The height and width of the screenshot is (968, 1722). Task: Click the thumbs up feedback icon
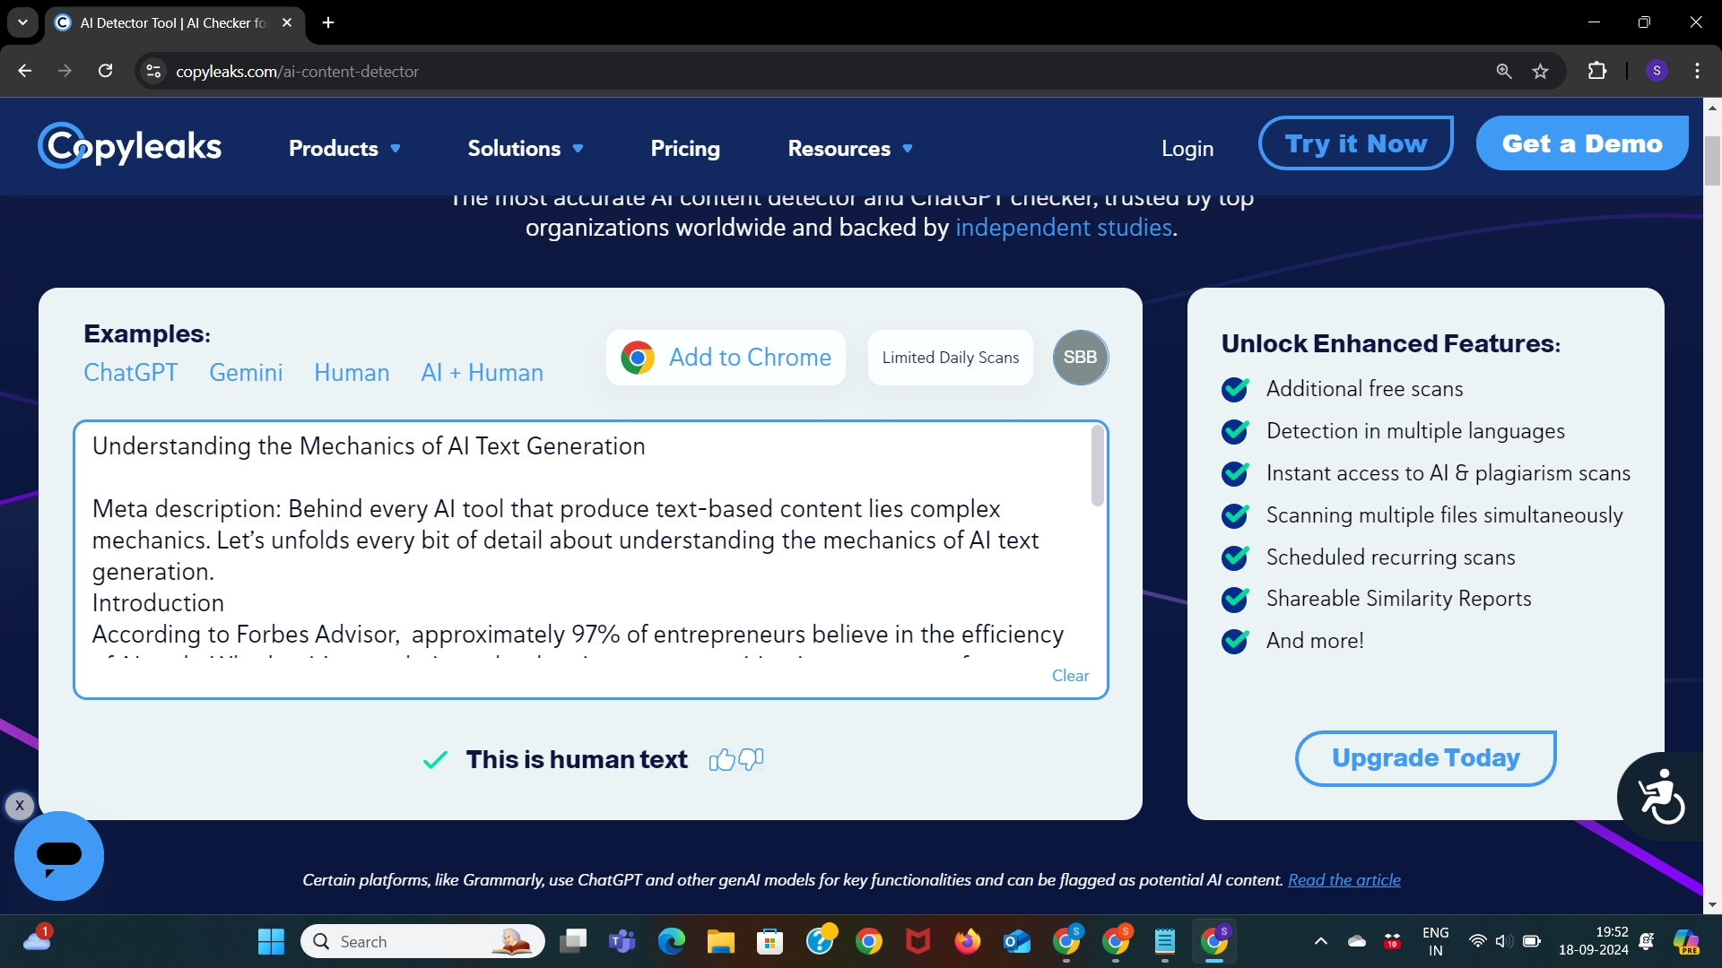722,760
